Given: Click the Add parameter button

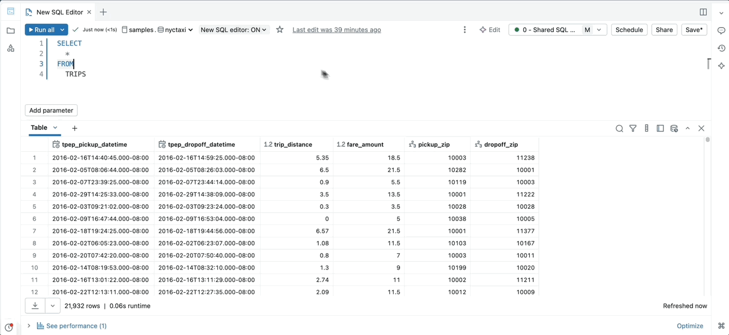Looking at the screenshot, I should pos(51,111).
